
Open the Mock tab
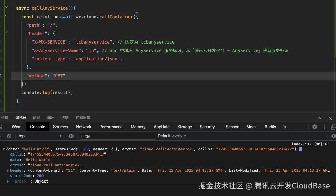click(x=251, y=127)
